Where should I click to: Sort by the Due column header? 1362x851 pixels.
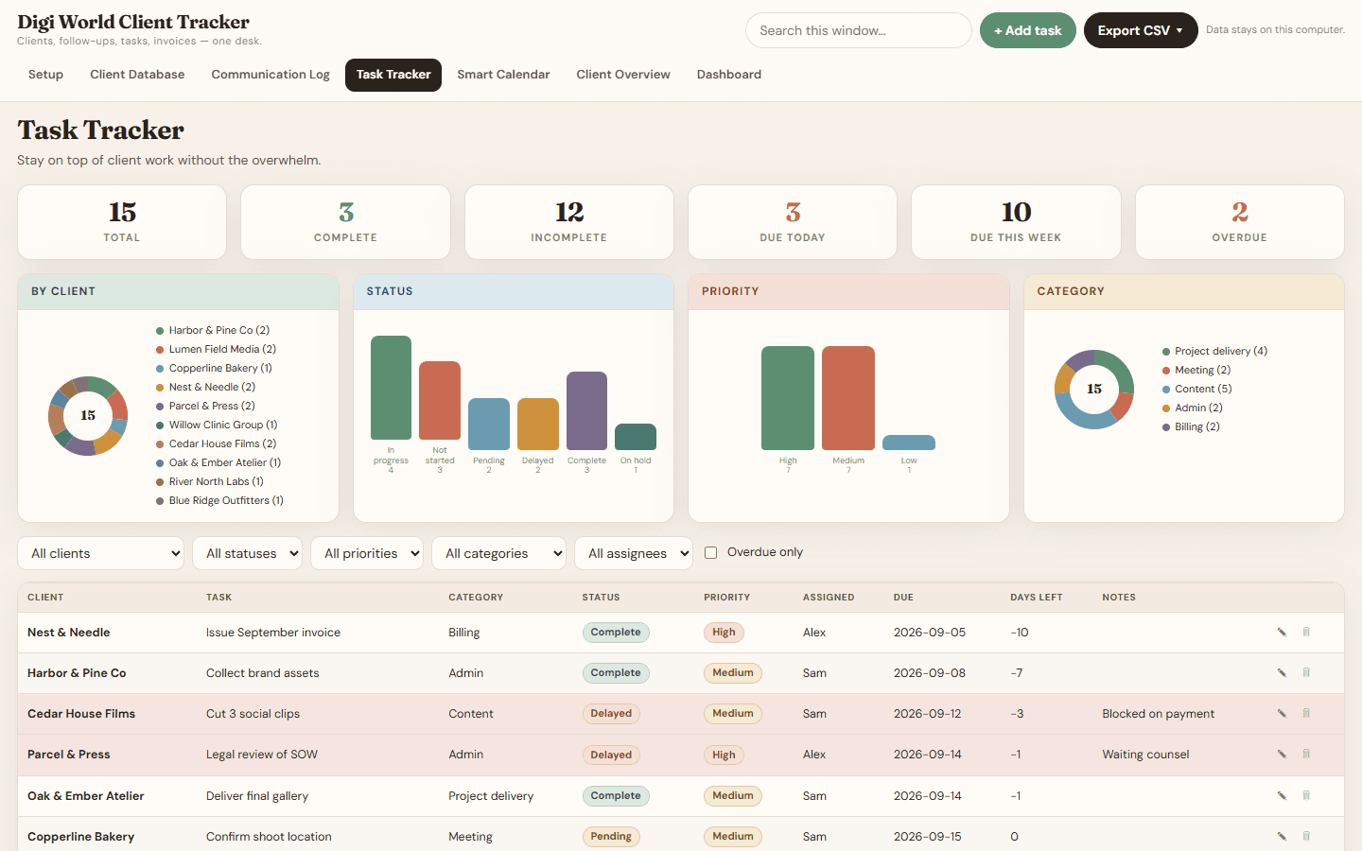903,598
